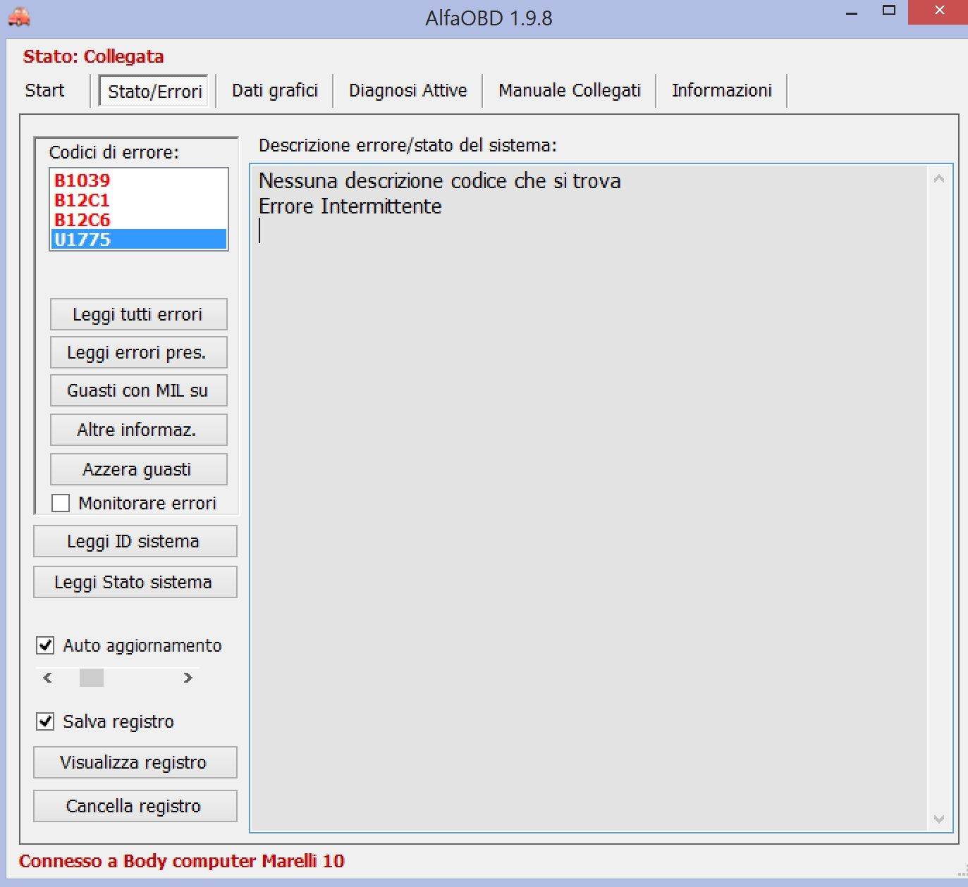Click the slider's right arrow
The width and height of the screenshot is (968, 887).
[x=188, y=678]
